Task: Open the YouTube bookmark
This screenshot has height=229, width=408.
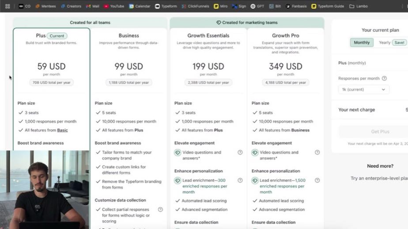Action: point(114,6)
